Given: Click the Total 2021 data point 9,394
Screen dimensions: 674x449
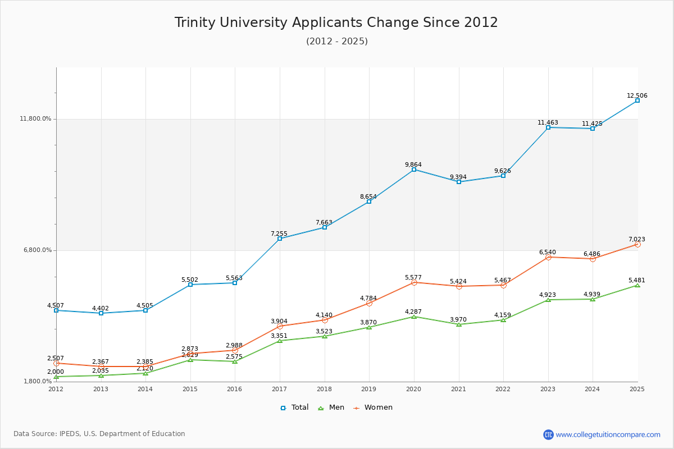Looking at the screenshot, I should point(459,182).
